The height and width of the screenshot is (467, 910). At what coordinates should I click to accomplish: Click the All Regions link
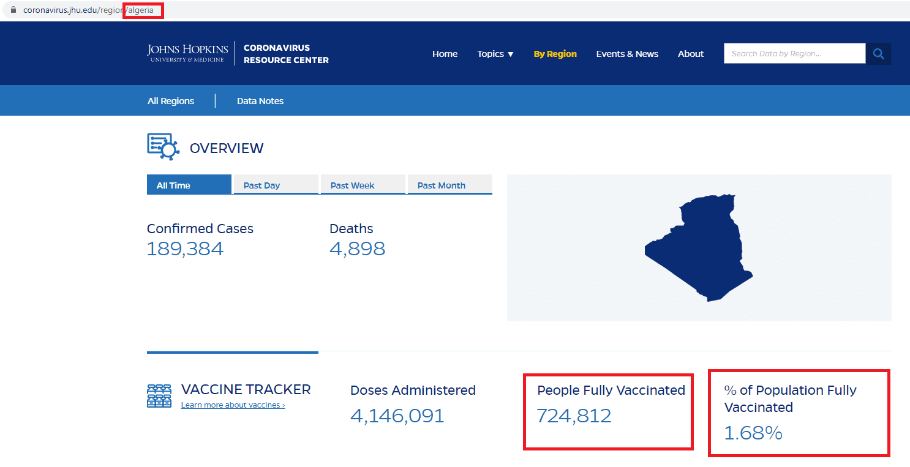(171, 101)
